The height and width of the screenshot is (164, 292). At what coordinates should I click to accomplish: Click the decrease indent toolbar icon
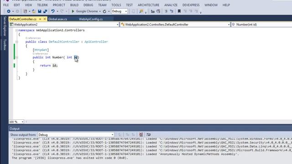(x=153, y=11)
